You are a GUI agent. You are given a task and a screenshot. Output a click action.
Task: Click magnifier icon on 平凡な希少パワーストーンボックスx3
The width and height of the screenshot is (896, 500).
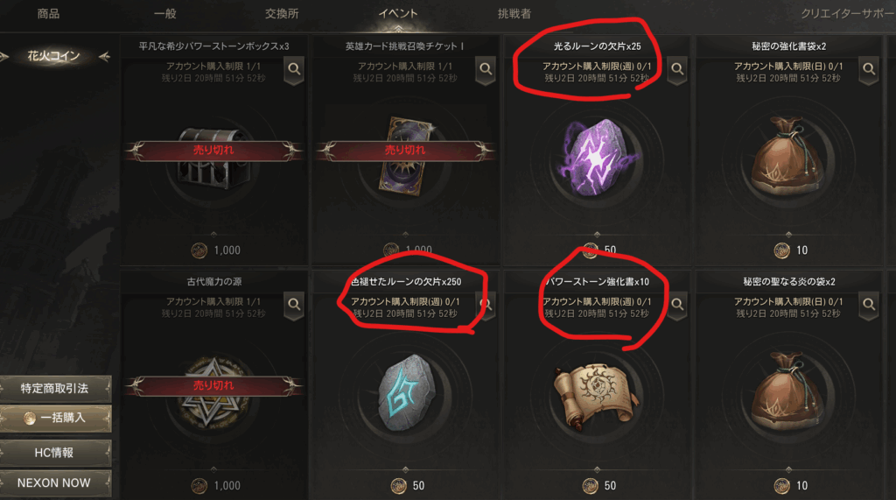tap(294, 70)
